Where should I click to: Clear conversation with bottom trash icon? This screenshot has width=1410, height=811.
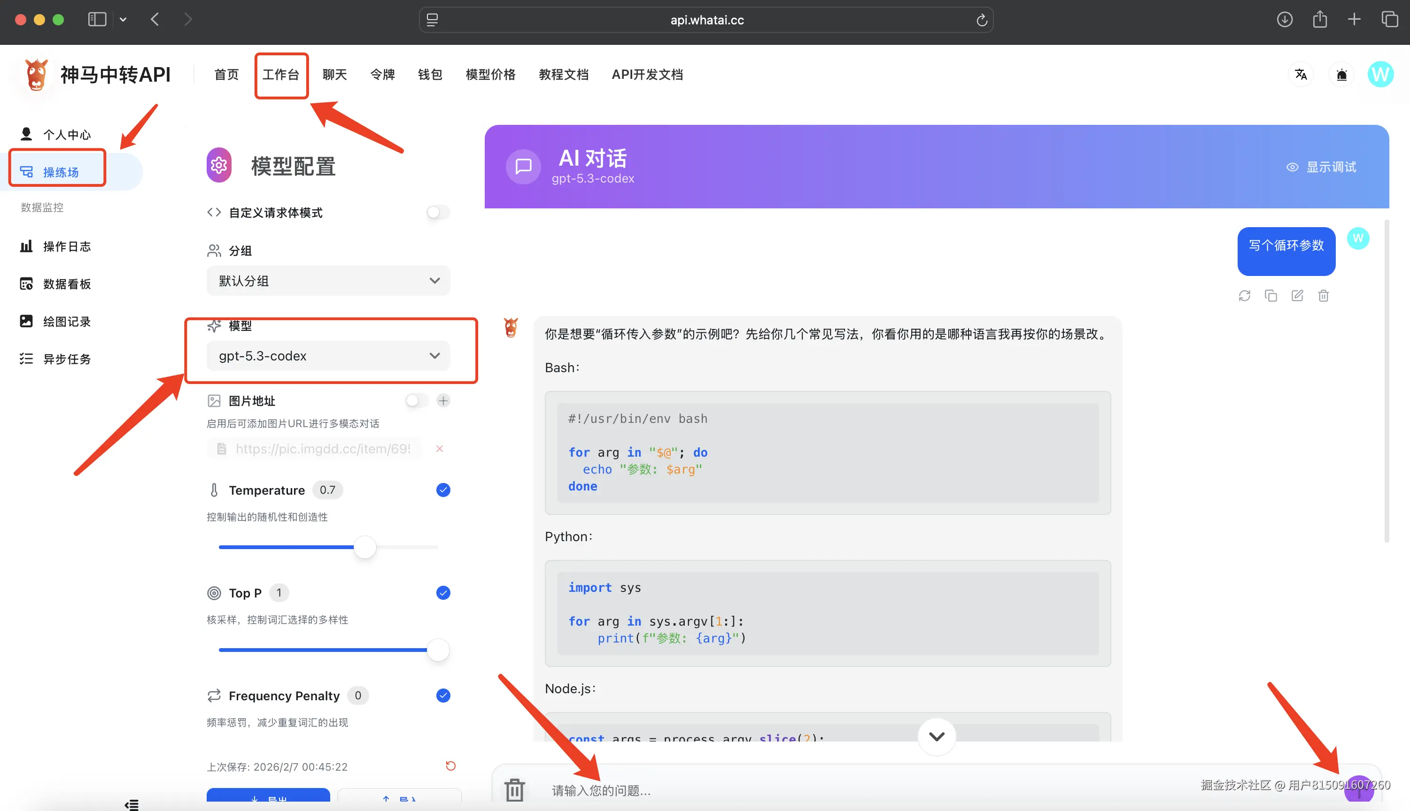coord(514,789)
